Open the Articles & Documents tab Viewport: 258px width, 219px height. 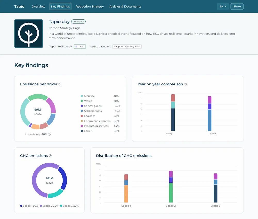tap(125, 6)
